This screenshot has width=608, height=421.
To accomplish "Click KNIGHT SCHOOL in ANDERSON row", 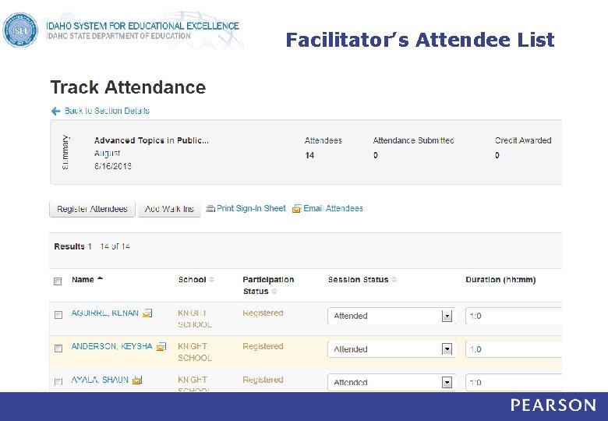I will point(195,352).
